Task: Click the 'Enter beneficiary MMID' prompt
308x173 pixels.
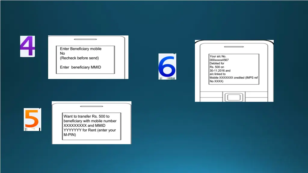Action: [80, 67]
